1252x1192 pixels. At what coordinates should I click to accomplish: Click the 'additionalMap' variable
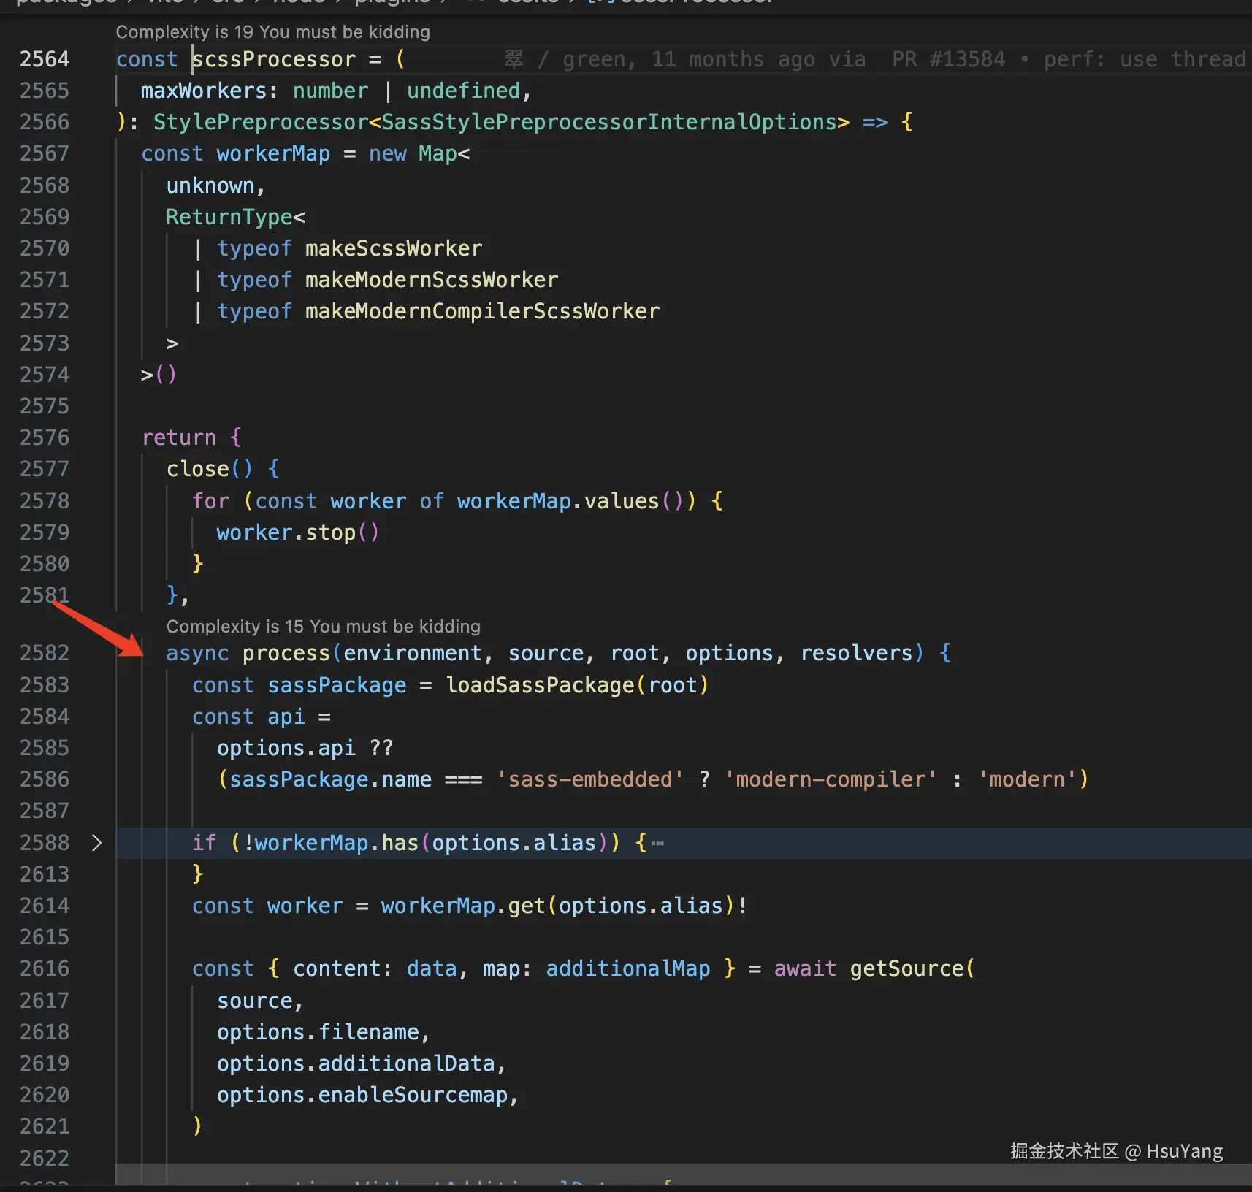point(628,968)
